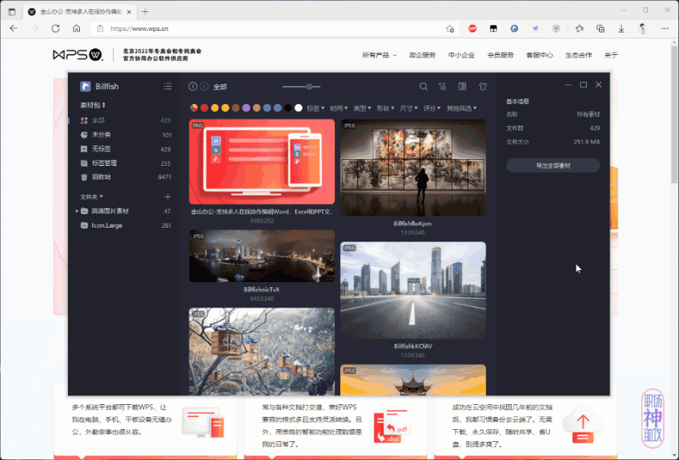Image resolution: width=679 pixels, height=460 pixels.
Task: Open 时间 filter dropdown
Action: [339, 108]
